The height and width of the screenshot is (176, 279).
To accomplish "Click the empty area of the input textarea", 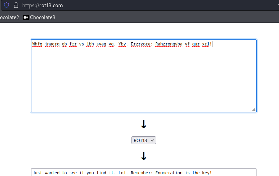I will pos(143,79).
